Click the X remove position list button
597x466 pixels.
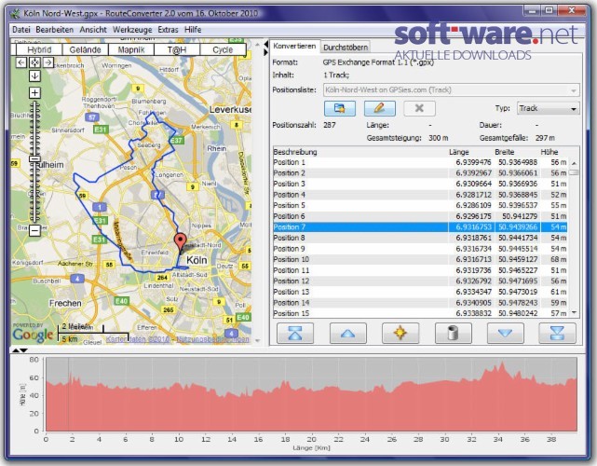[419, 108]
